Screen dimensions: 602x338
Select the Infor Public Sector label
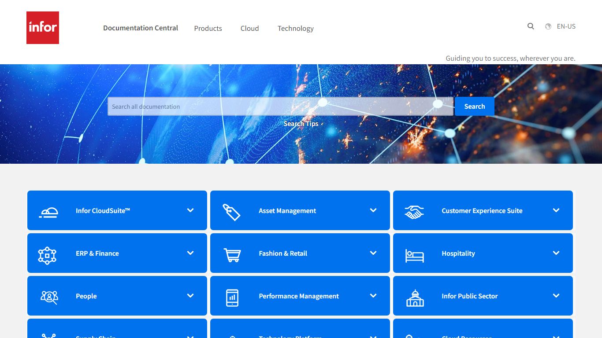coord(470,296)
